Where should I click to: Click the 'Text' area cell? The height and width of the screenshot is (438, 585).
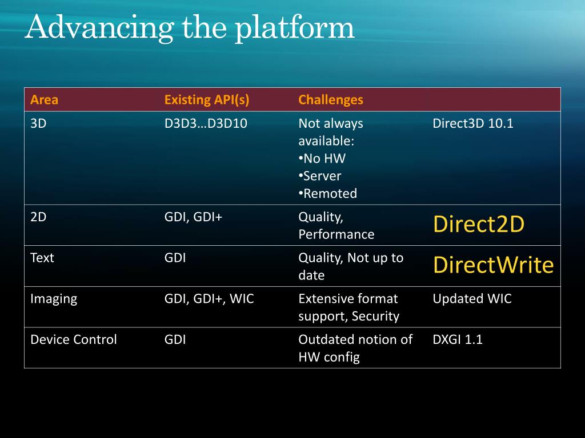pyautogui.click(x=42, y=258)
